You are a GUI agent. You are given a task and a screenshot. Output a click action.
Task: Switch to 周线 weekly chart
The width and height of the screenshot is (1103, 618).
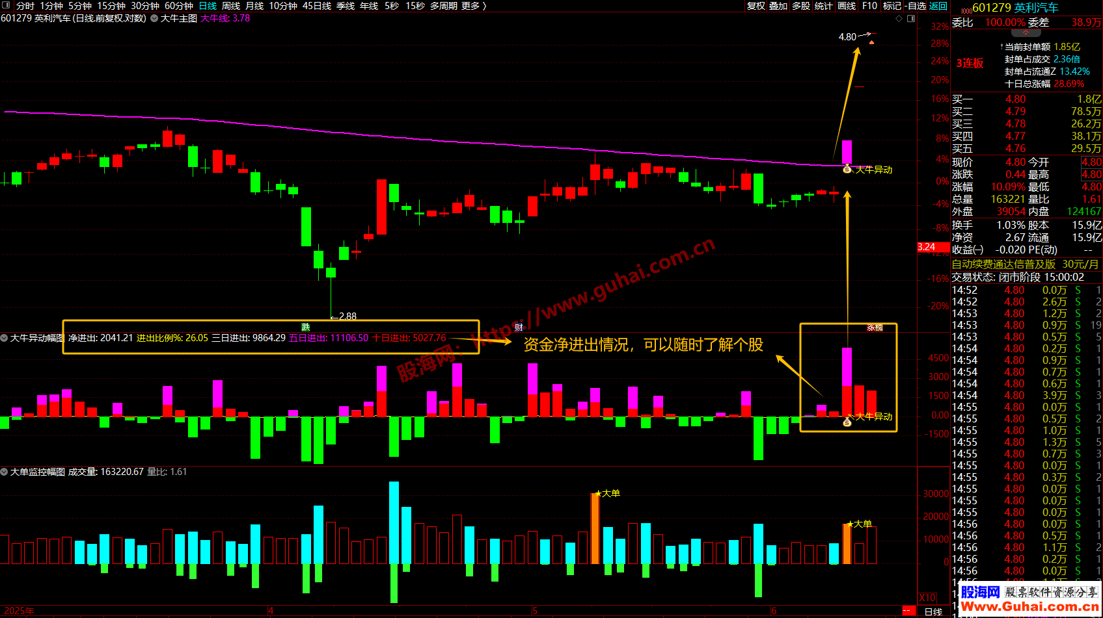tap(231, 6)
